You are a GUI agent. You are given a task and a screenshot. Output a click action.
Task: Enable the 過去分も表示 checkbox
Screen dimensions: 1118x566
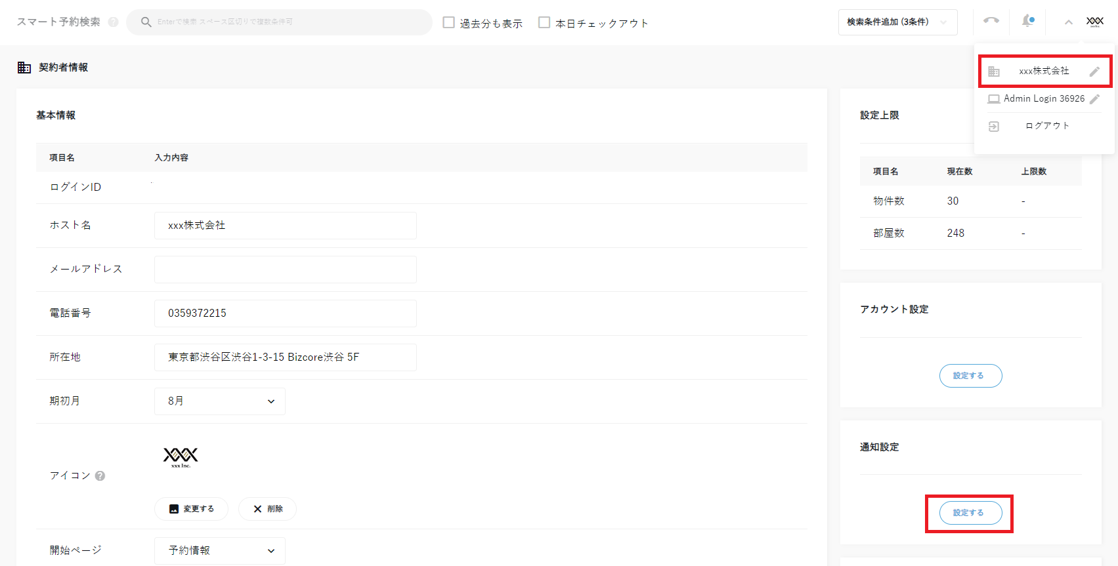click(x=449, y=23)
